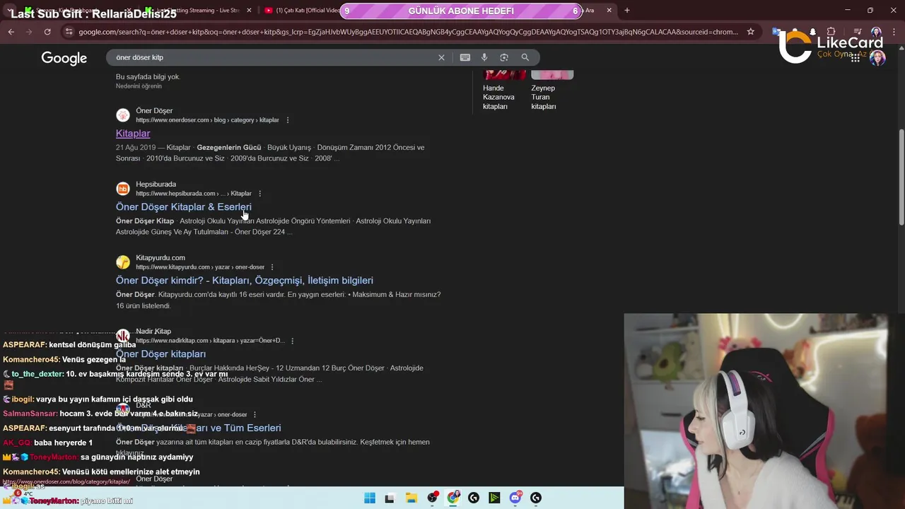This screenshot has height=509, width=905.
Task: Click the Chrome address bar URL
Action: pos(408,32)
